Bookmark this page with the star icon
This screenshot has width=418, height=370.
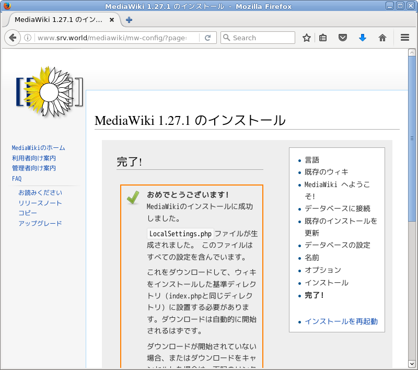point(307,38)
